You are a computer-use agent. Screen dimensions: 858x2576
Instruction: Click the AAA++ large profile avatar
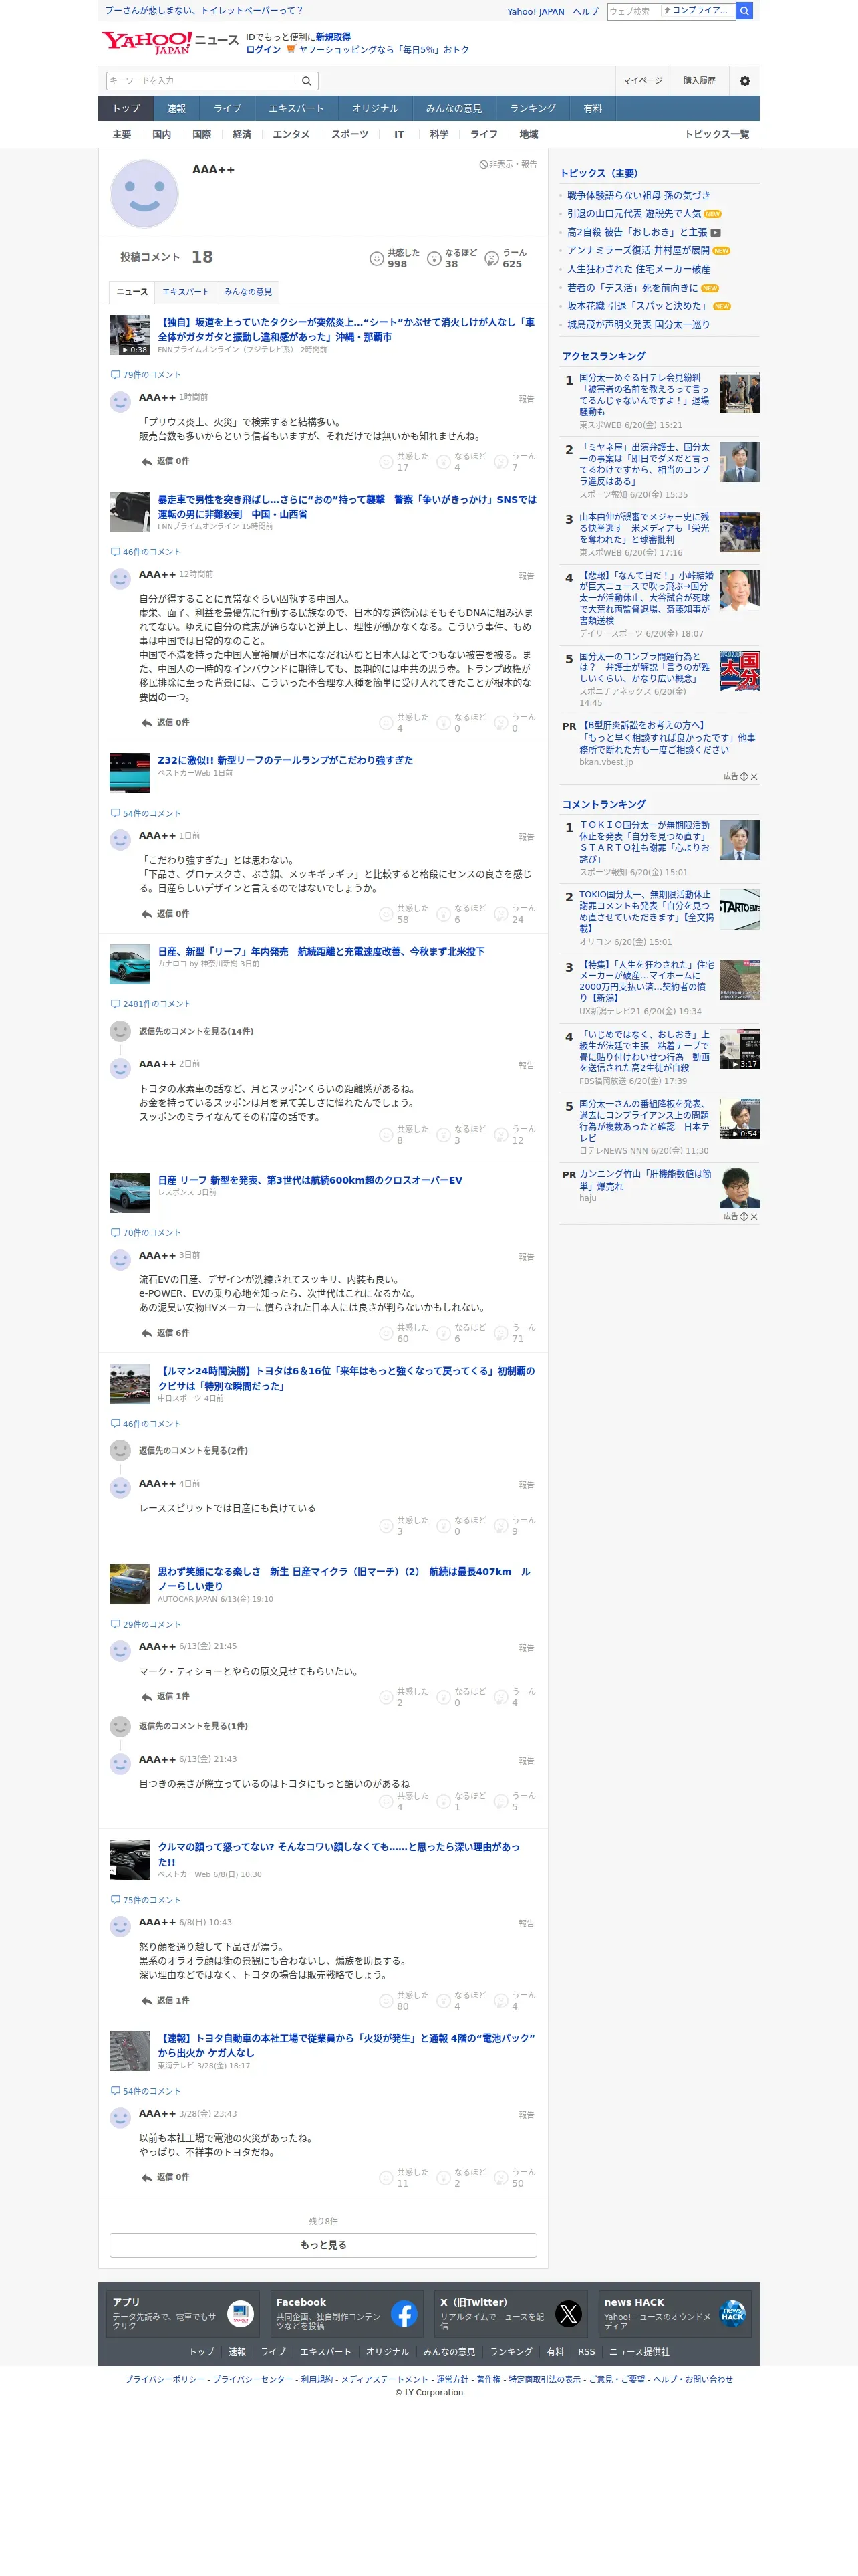(x=144, y=194)
